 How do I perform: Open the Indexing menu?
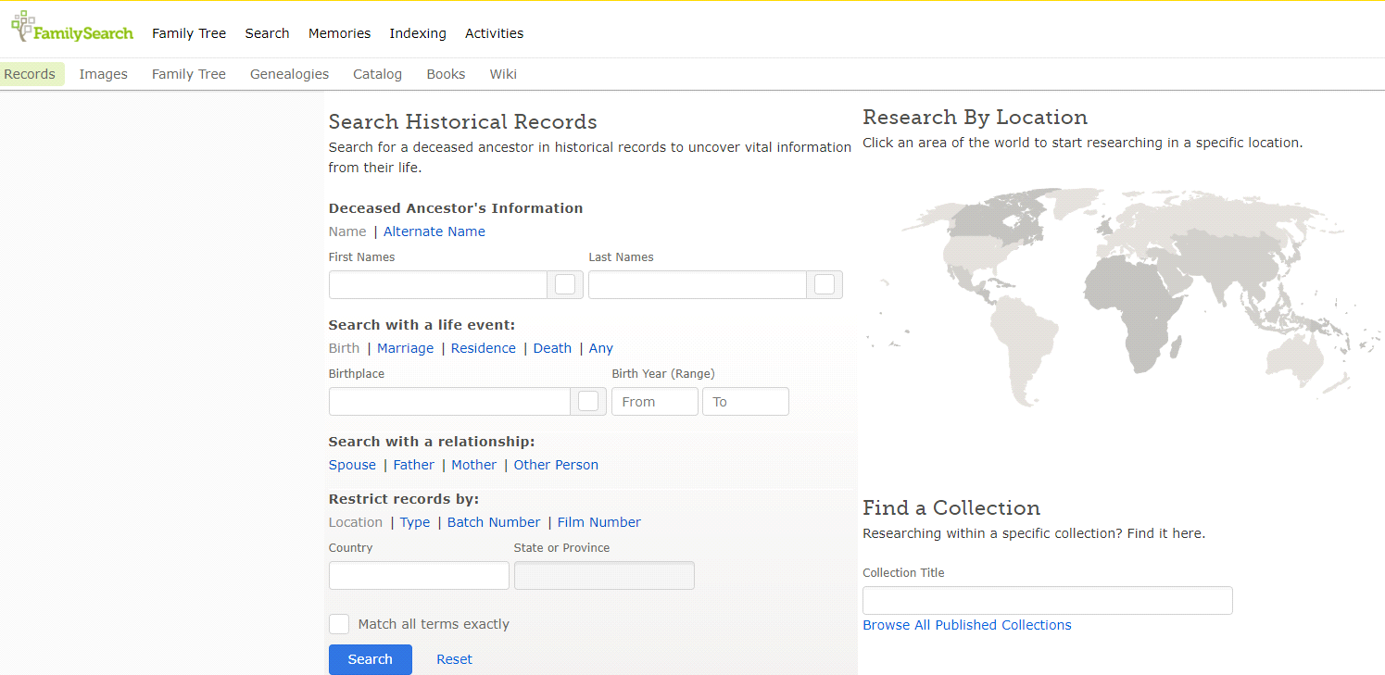click(x=418, y=33)
